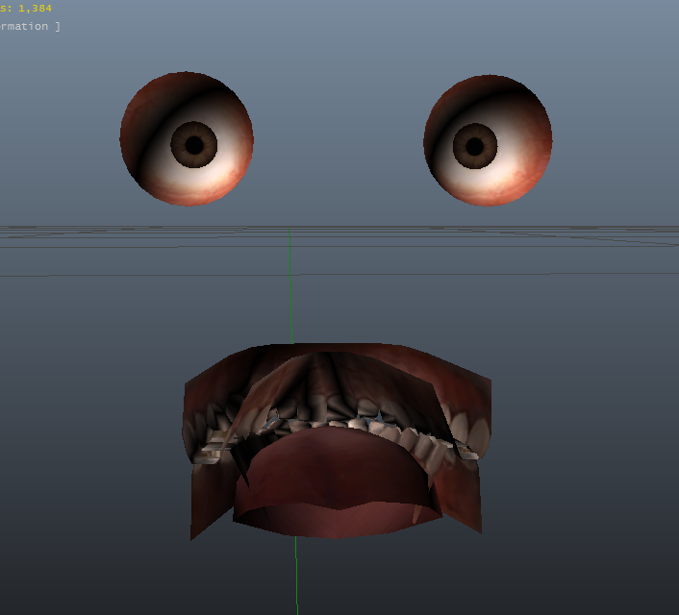Select the right eyeball model in viewport

pyautogui.click(x=488, y=140)
